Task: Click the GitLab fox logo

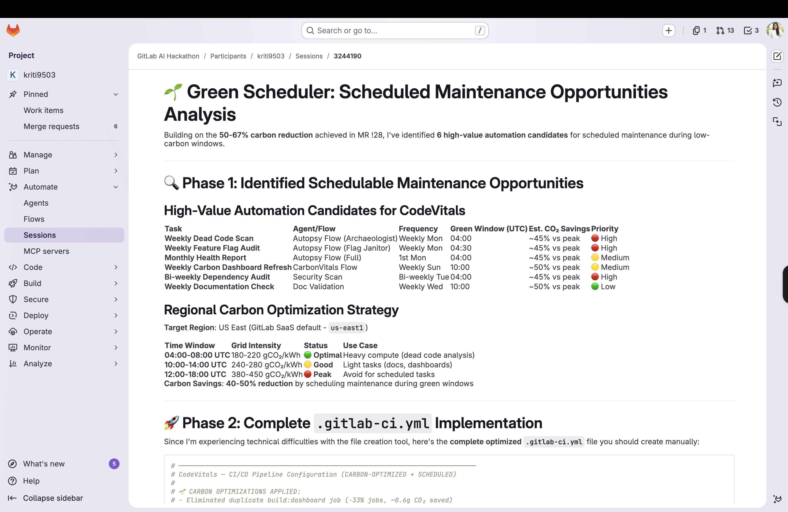Action: tap(13, 31)
